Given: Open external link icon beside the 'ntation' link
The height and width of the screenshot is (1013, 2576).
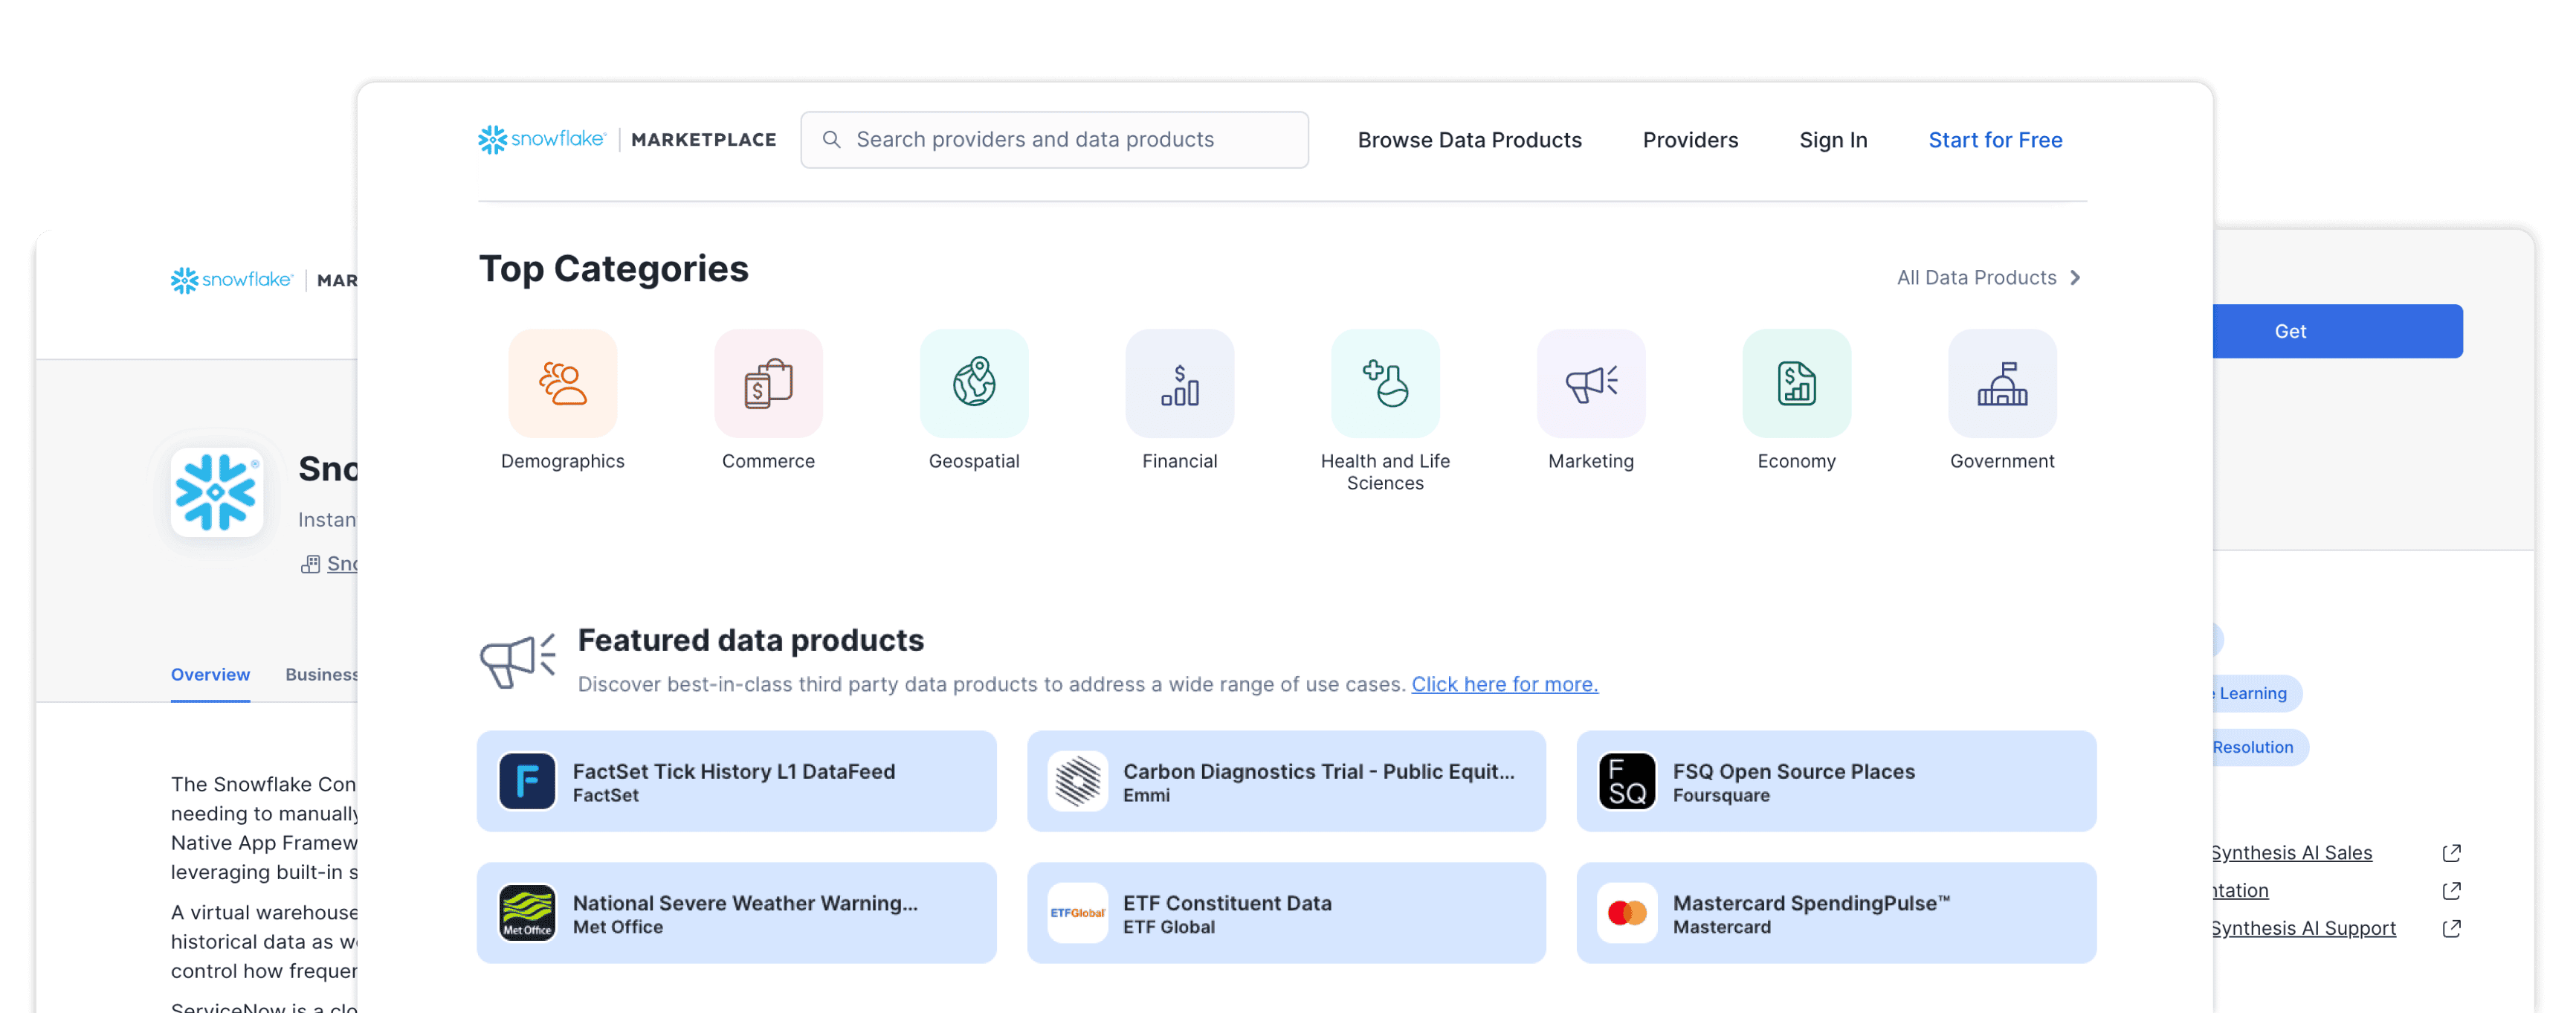Looking at the screenshot, I should 2451,890.
